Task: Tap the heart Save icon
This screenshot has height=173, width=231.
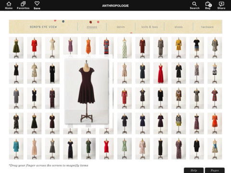Action: click(x=37, y=5)
